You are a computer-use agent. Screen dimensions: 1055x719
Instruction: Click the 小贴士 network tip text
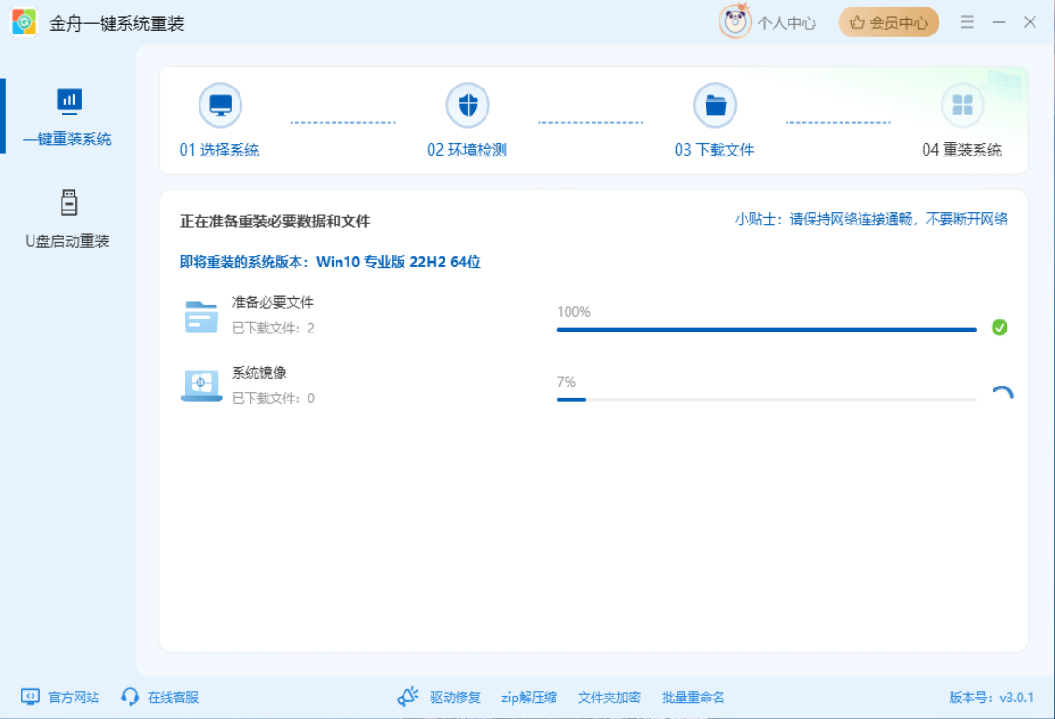[x=872, y=219]
